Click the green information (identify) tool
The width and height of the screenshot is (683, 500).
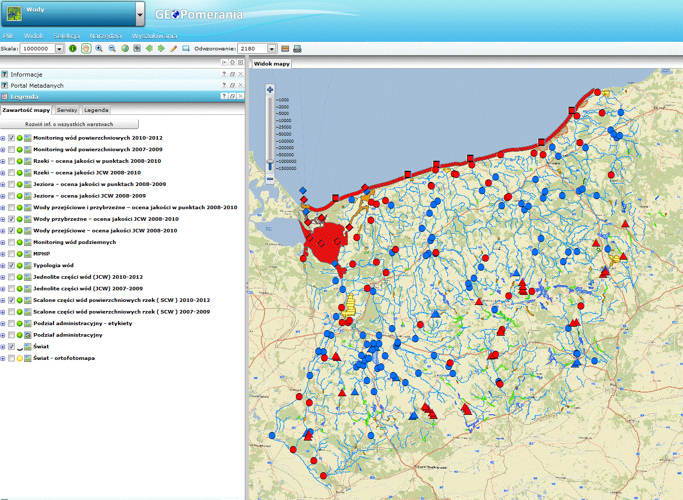click(x=73, y=48)
